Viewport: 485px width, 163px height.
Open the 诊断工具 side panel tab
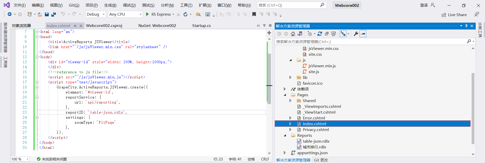480,30
